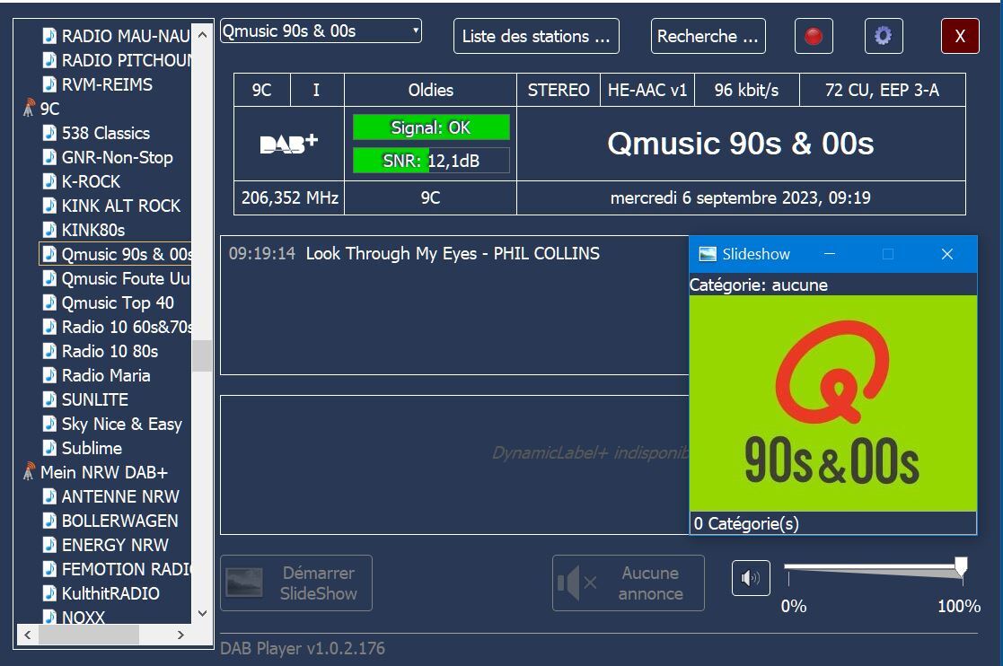1003x666 pixels.
Task: Select the Mein NRW DAB+ ensemble
Action: [x=103, y=472]
